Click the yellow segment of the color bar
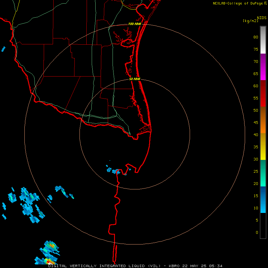 coord(263,147)
